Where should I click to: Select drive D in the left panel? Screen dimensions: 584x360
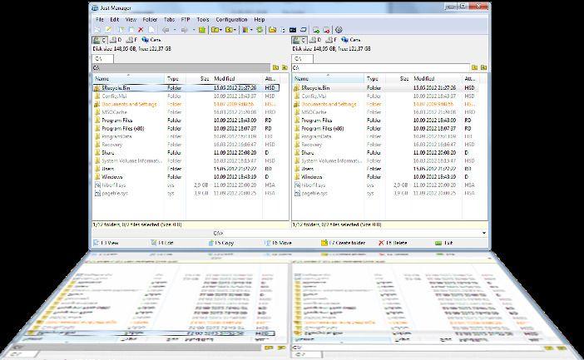tap(116, 40)
